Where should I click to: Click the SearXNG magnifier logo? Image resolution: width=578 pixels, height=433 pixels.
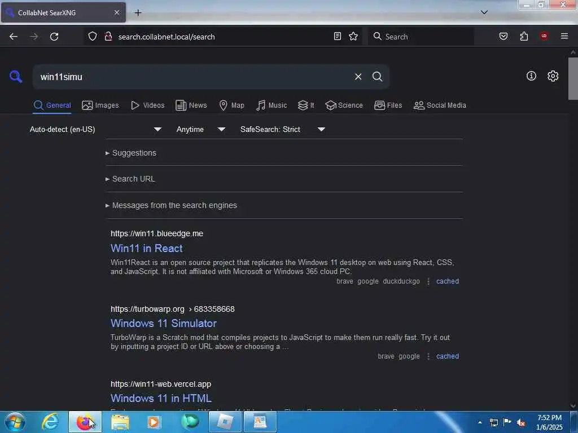[16, 77]
